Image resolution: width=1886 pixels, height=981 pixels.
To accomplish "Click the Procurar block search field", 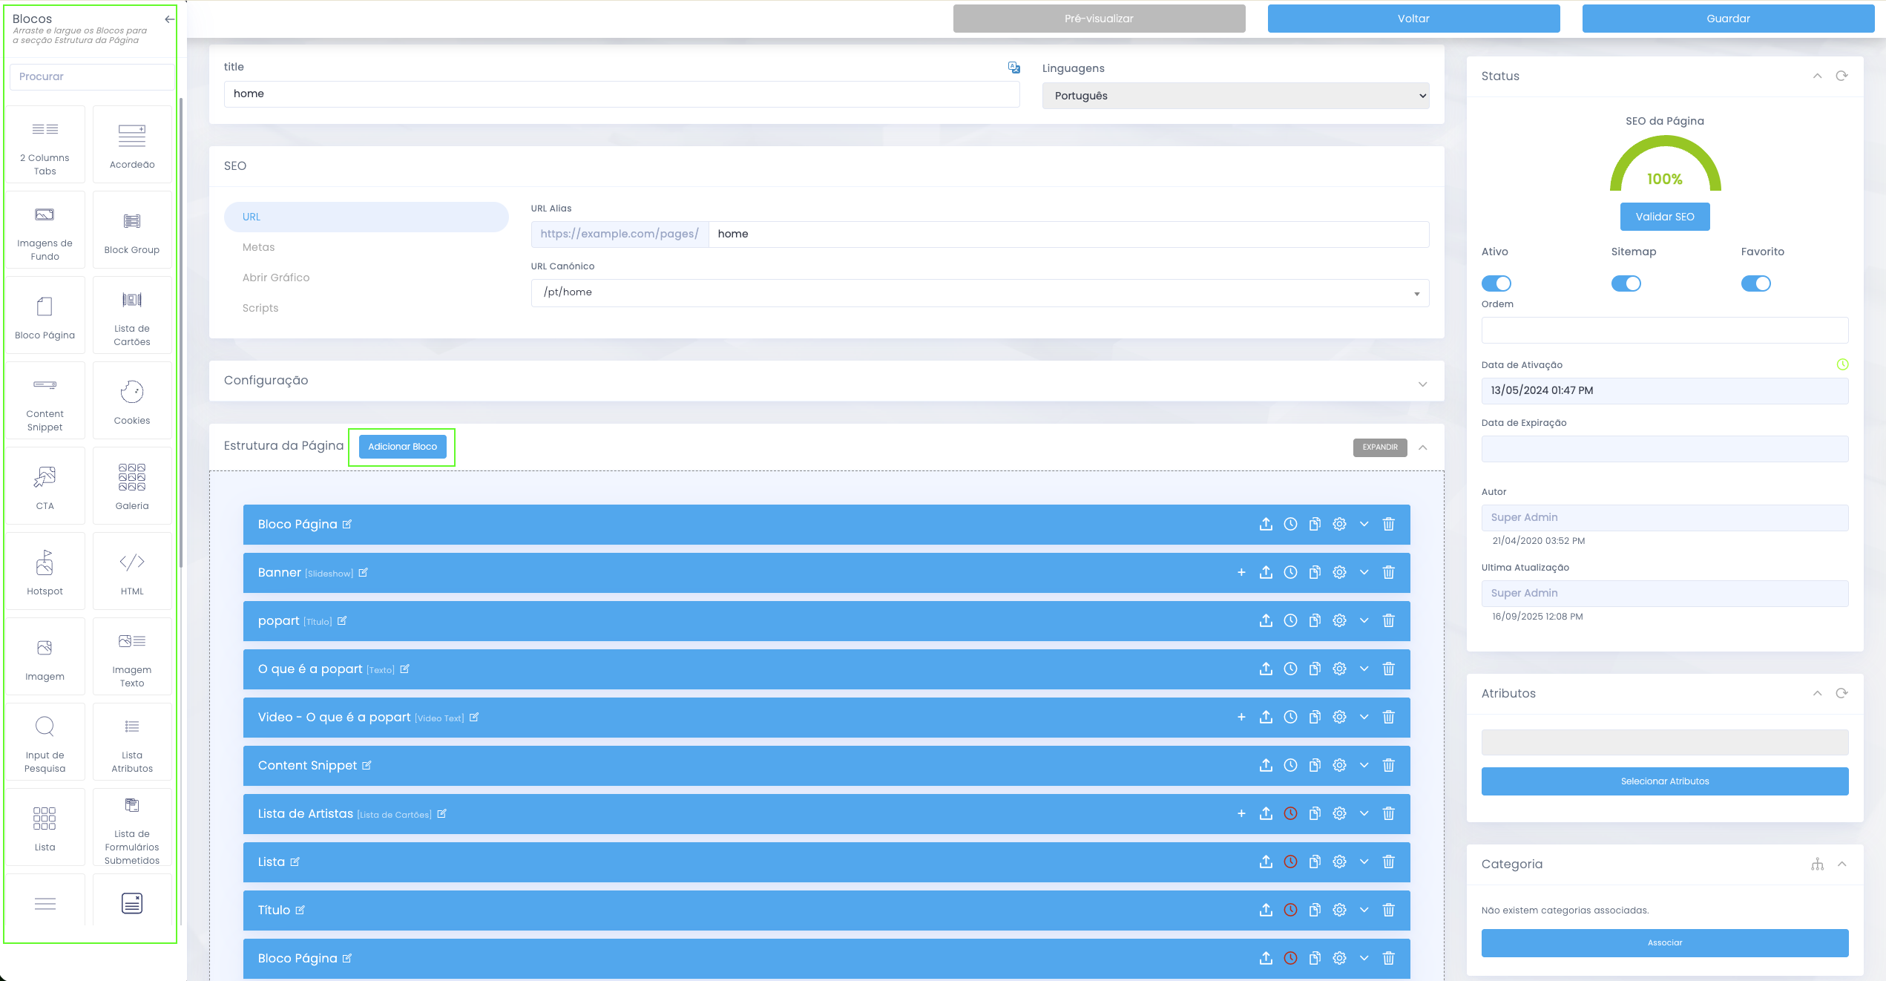I will tap(93, 77).
